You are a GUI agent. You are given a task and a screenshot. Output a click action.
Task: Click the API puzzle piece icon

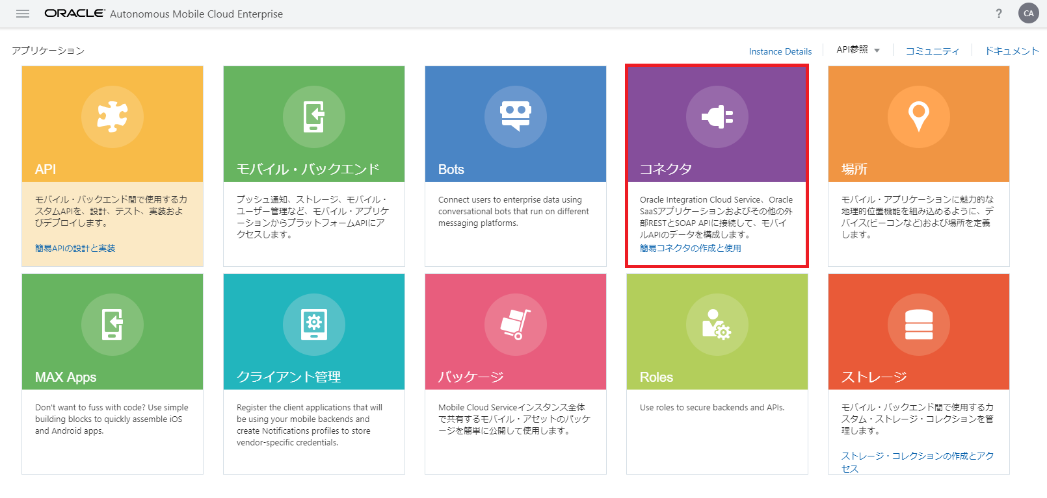tap(113, 117)
